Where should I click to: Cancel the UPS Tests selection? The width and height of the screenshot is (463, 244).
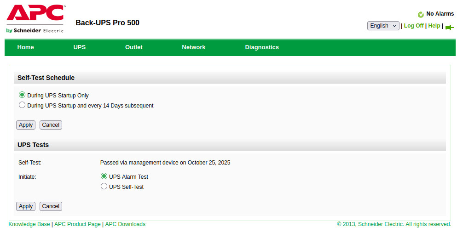[x=51, y=206]
